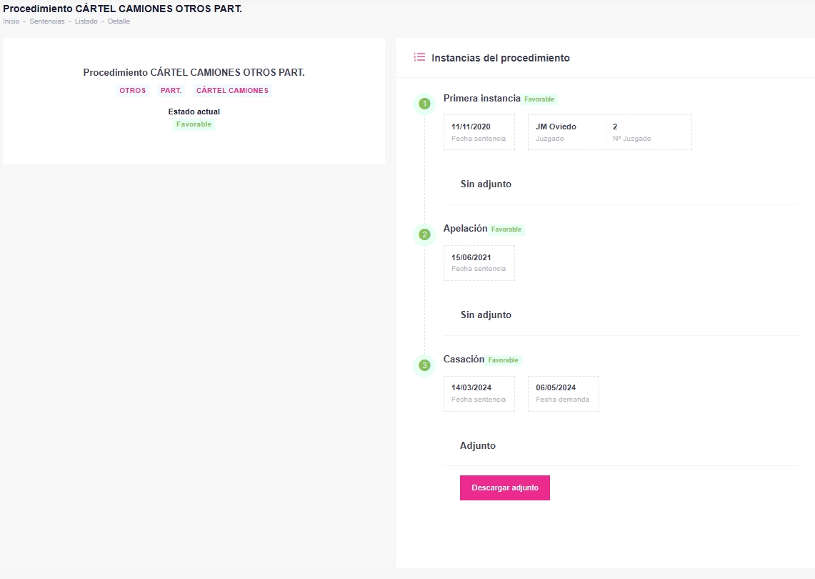Click step 3 circle for Casación
This screenshot has width=815, height=579.
click(x=424, y=365)
